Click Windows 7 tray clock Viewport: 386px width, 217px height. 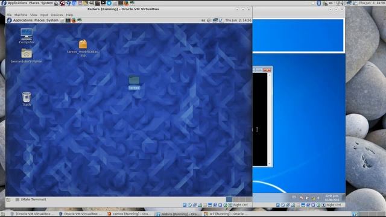coord(332,198)
